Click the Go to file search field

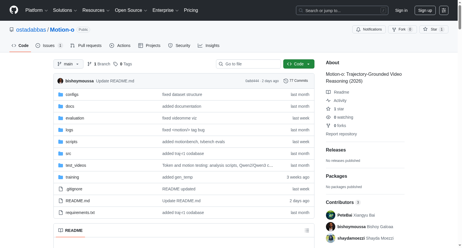coord(248,64)
